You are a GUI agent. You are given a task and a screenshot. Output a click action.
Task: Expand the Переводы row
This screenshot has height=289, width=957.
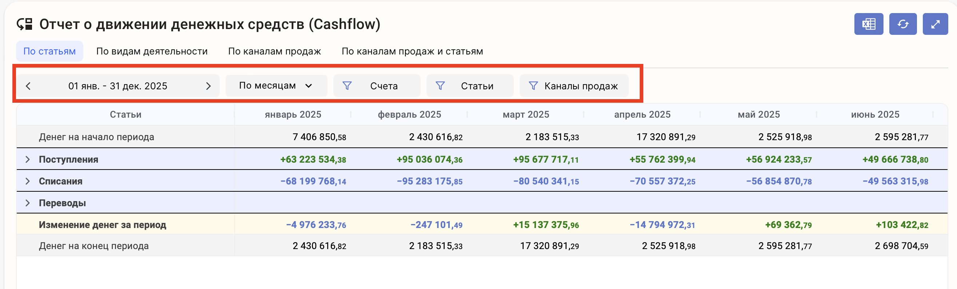28,203
